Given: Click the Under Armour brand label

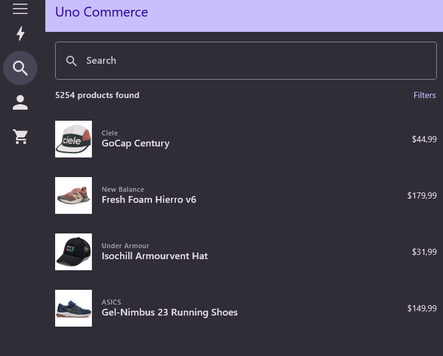Looking at the screenshot, I should (126, 246).
